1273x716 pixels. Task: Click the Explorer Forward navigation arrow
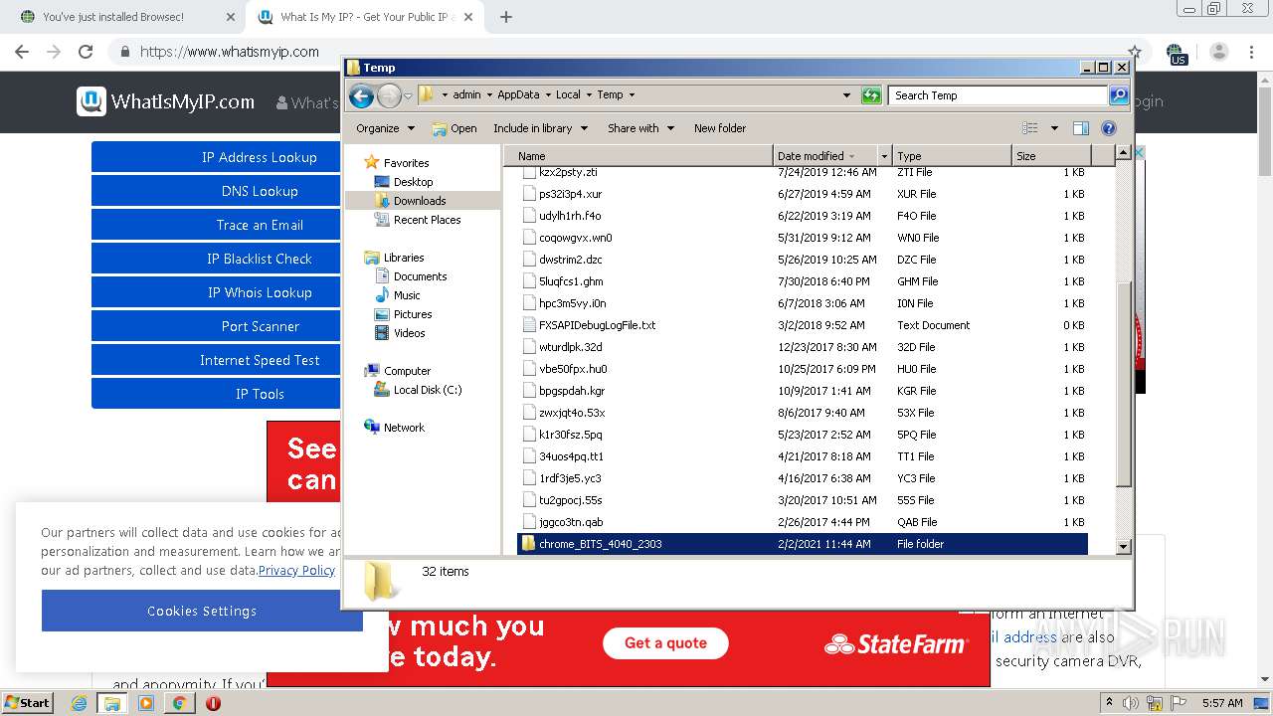(x=389, y=95)
